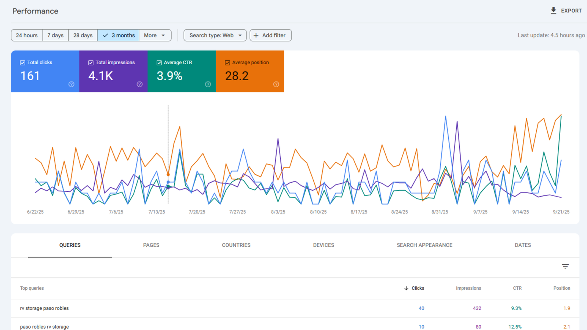Choose the 7 days range button
The image size is (587, 330).
55,35
